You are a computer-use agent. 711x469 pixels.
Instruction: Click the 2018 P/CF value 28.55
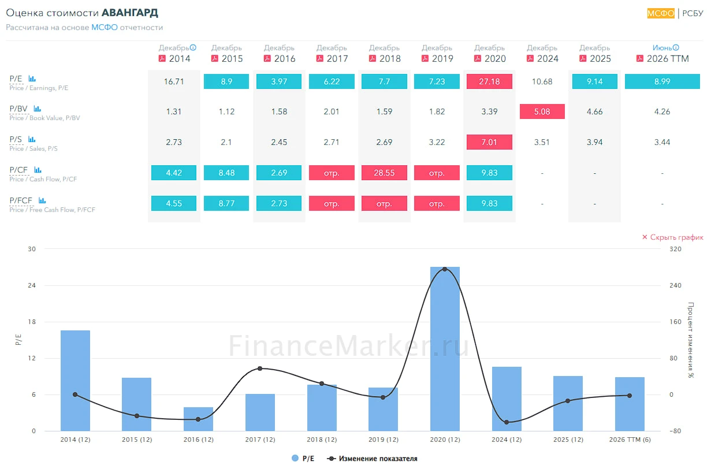point(384,173)
